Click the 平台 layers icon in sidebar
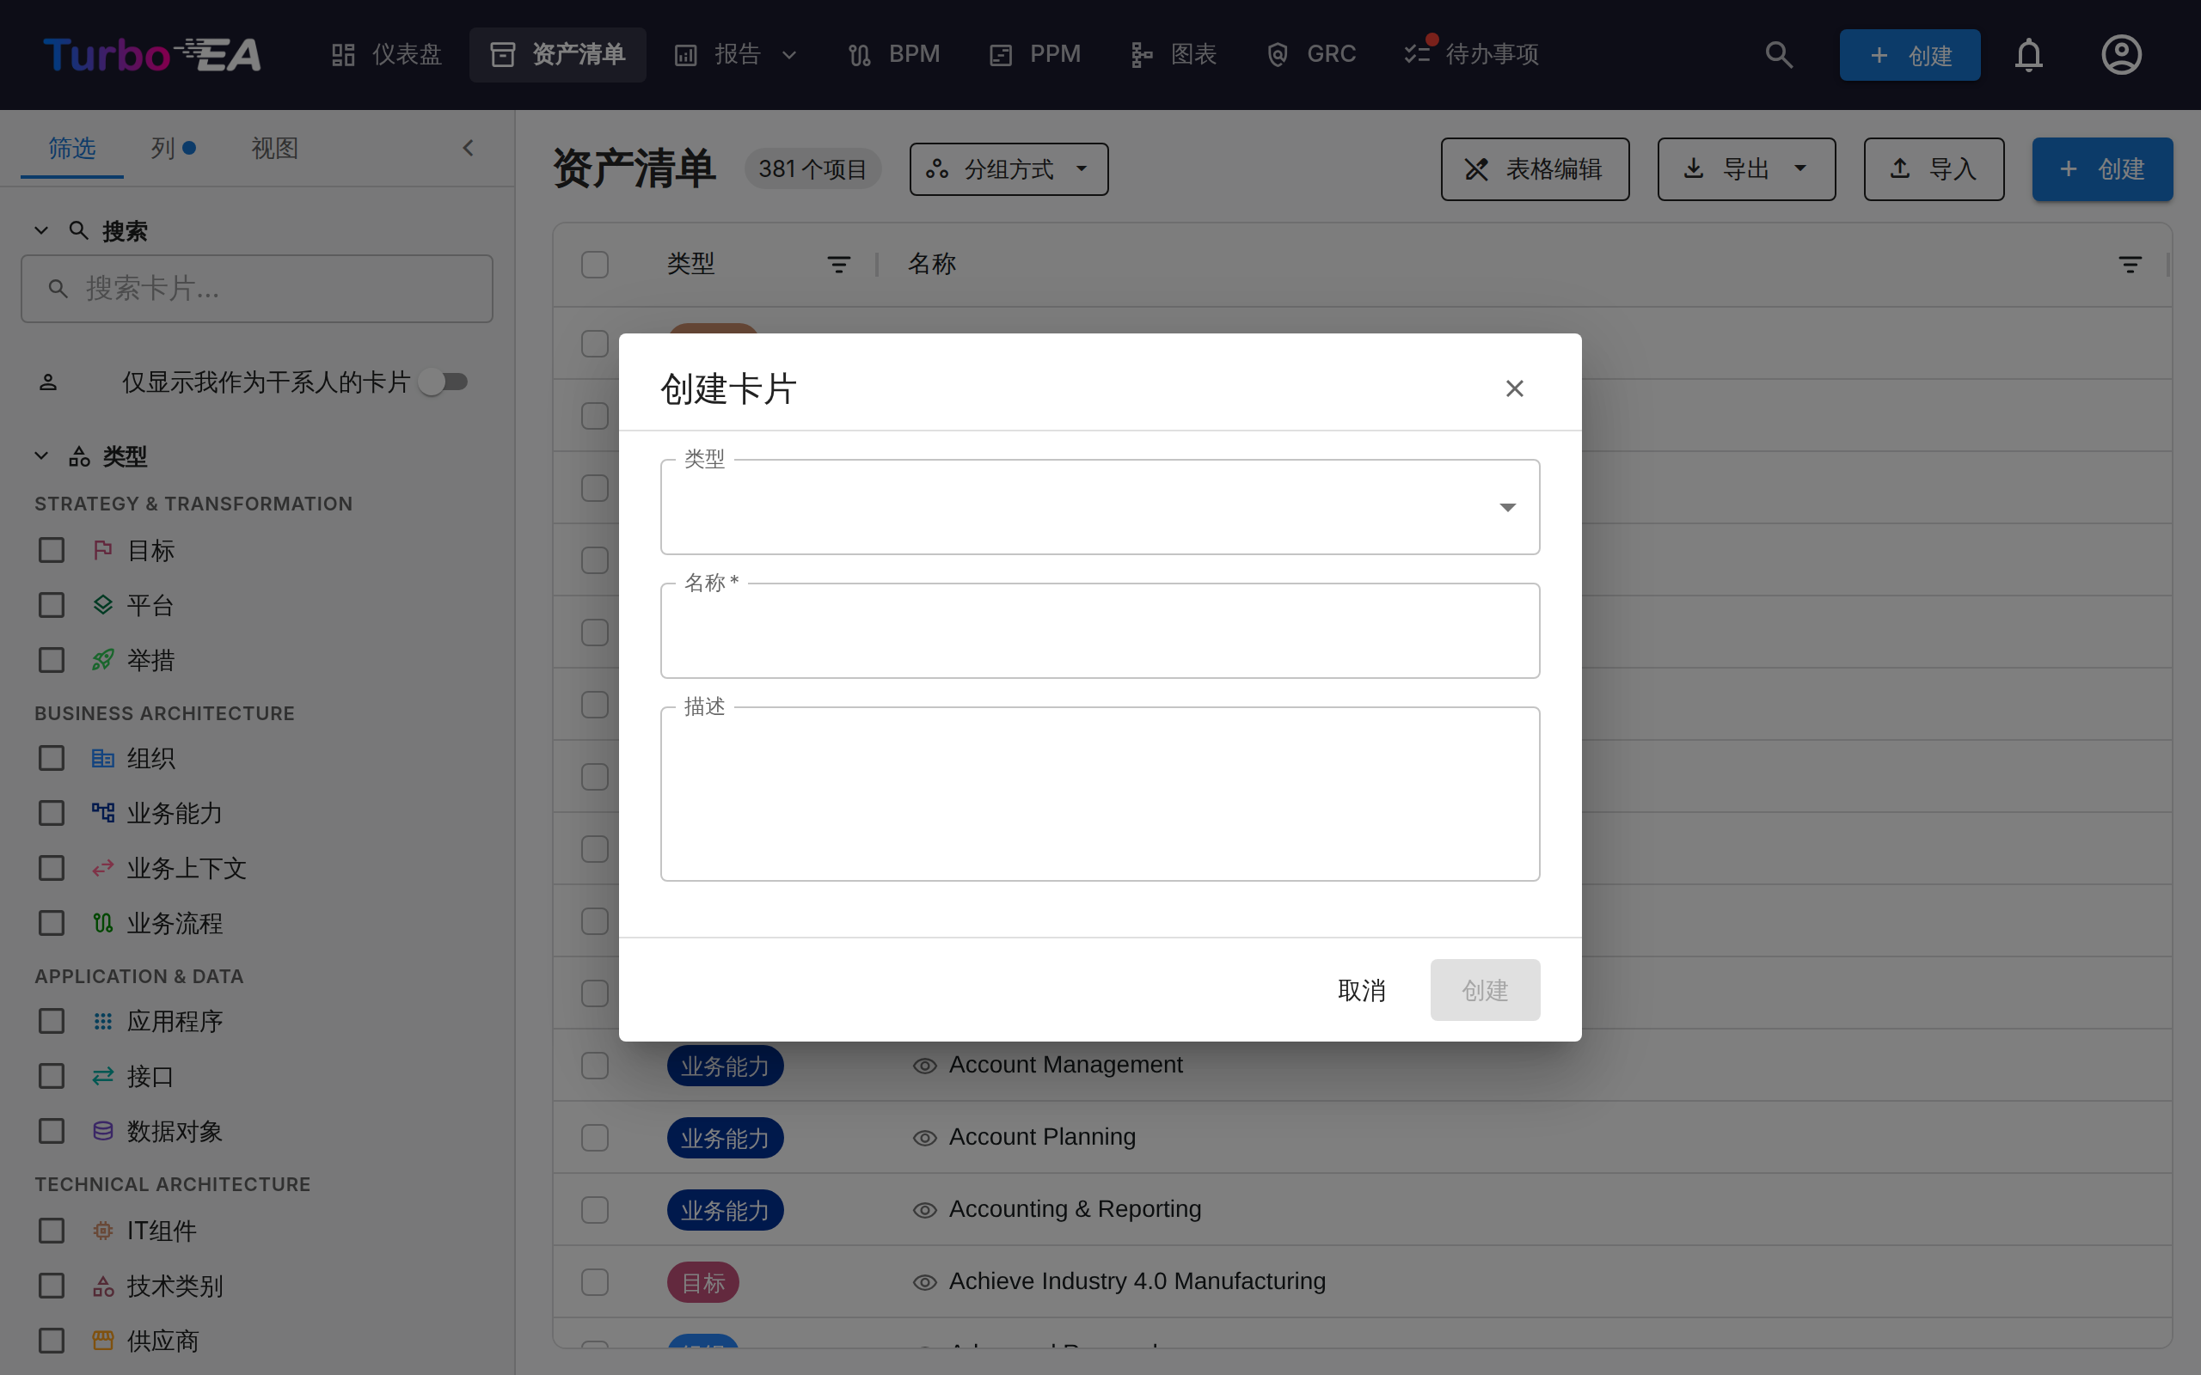2201x1375 pixels. point(103,605)
